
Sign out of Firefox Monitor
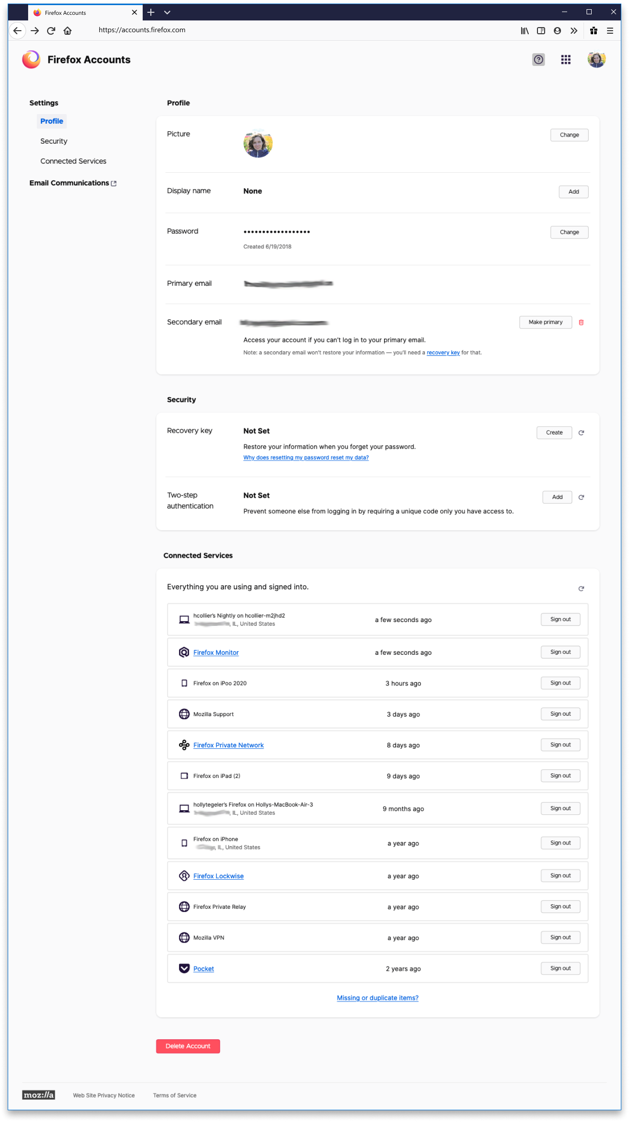pos(560,652)
